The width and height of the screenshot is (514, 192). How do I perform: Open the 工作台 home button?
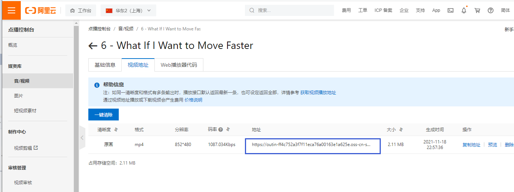[x=81, y=10]
